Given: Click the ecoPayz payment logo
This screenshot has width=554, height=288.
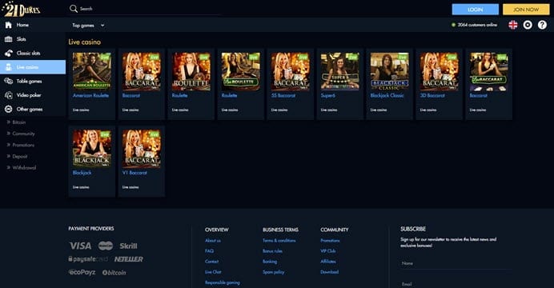Looking at the screenshot, I should click(82, 272).
